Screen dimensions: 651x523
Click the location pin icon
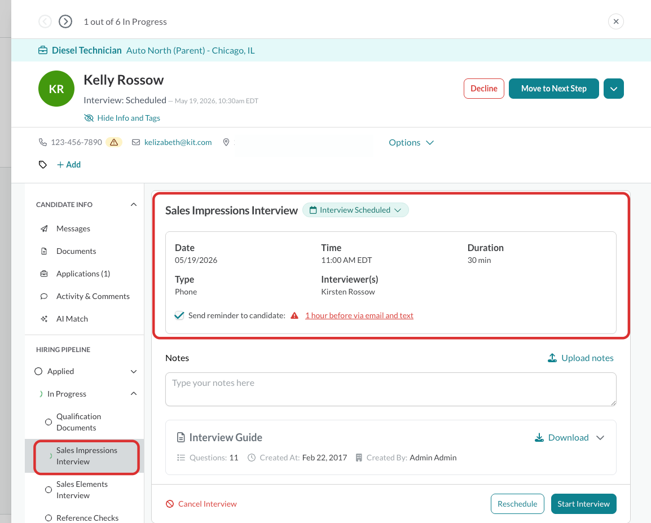[226, 142]
